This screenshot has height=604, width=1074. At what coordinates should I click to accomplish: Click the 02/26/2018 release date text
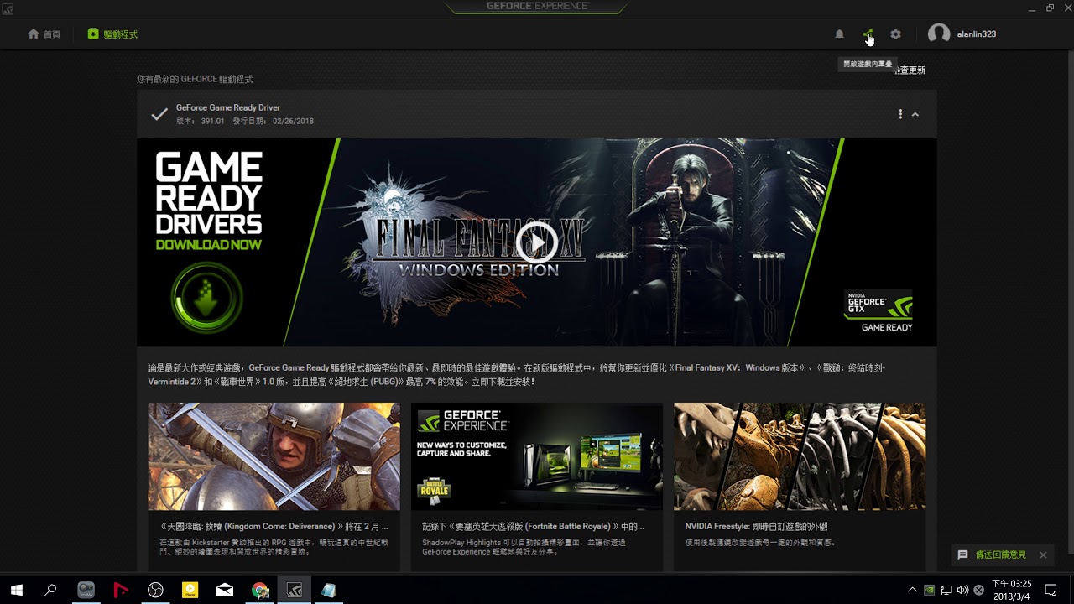[293, 121]
